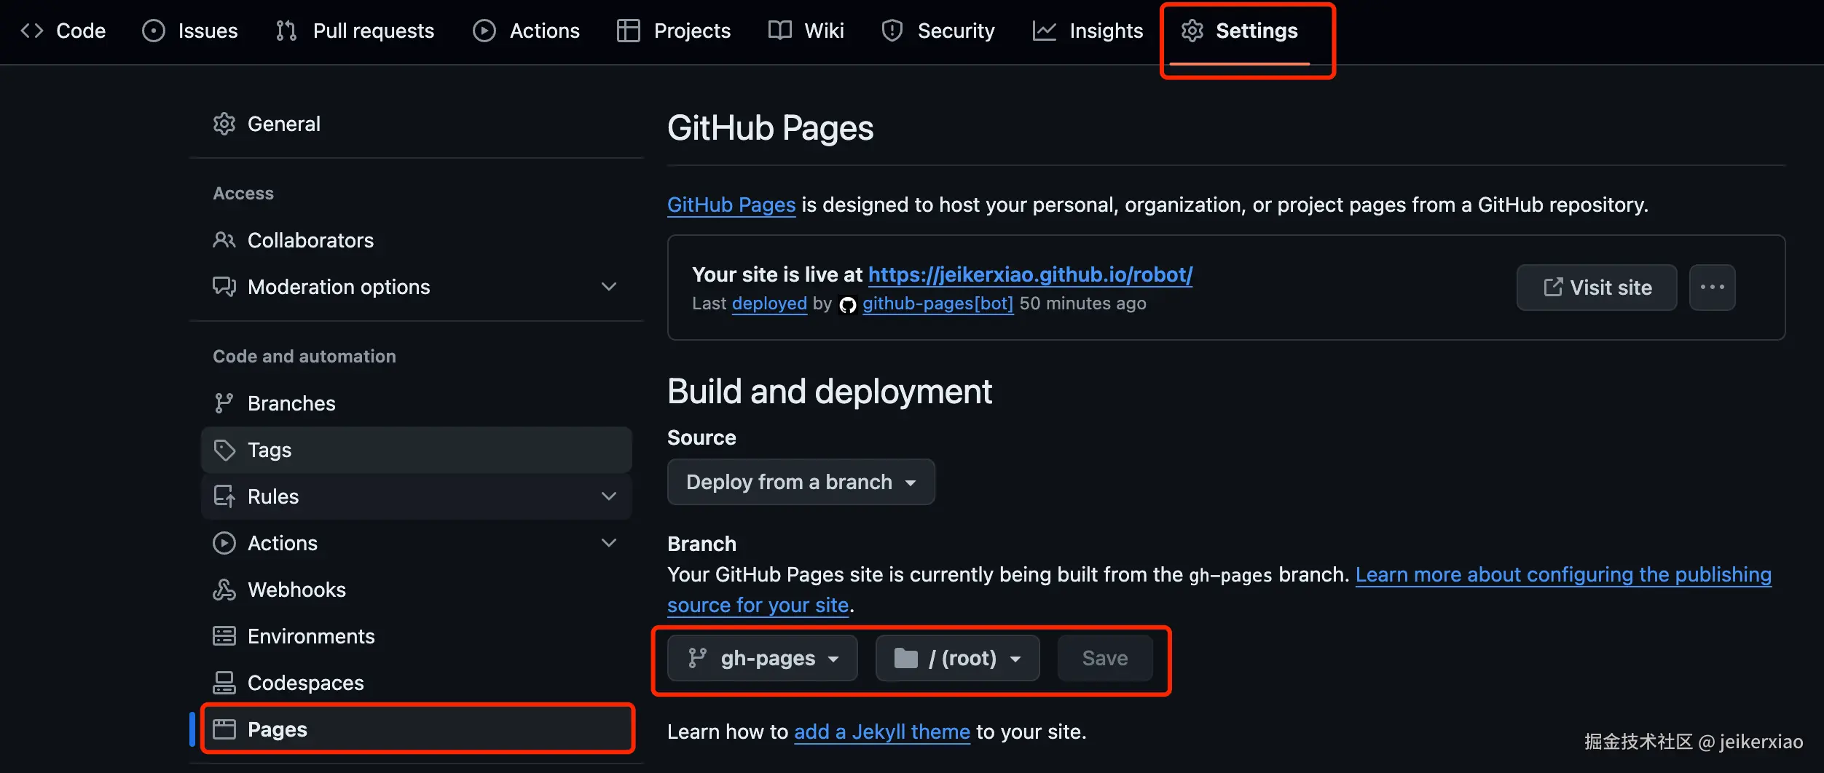This screenshot has width=1824, height=773.
Task: Select Pages in the sidebar
Action: [x=417, y=729]
